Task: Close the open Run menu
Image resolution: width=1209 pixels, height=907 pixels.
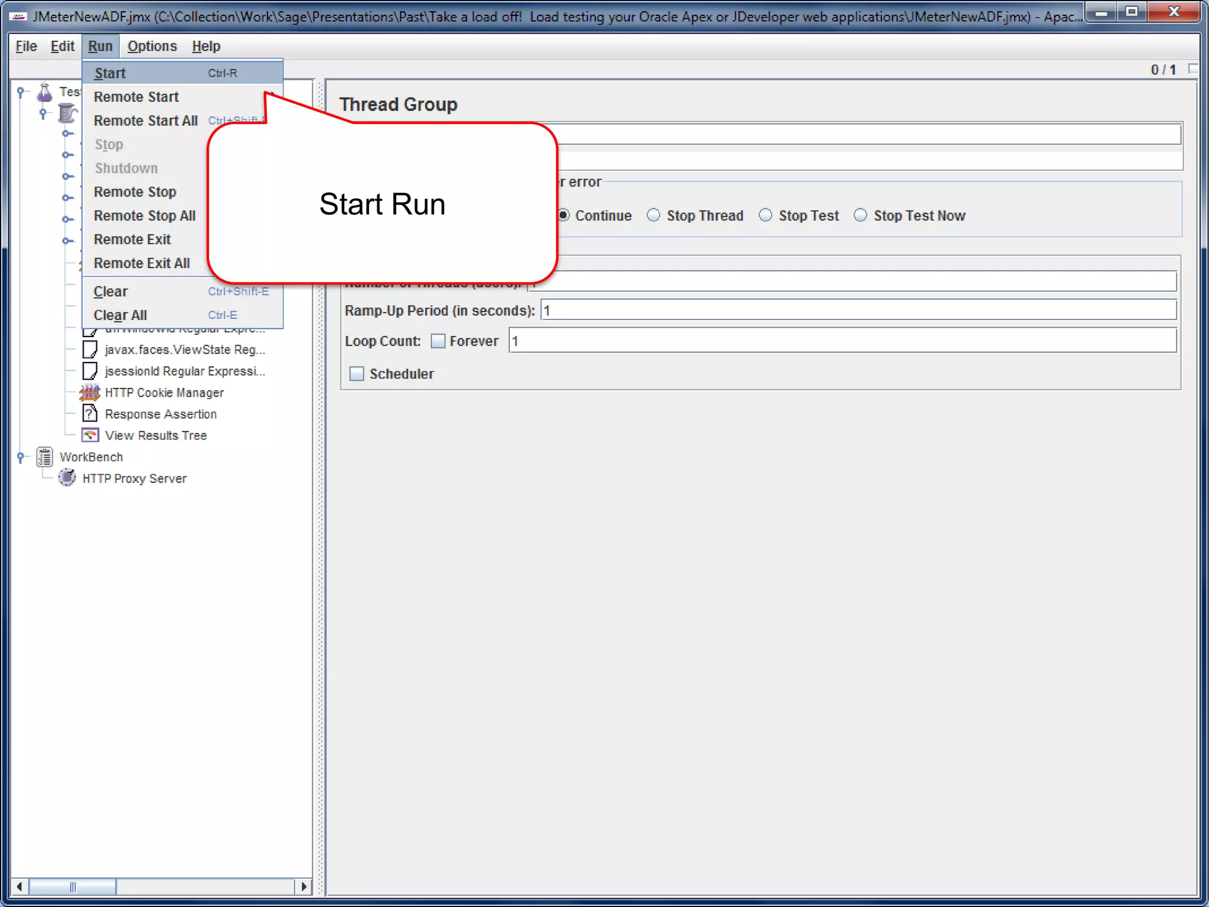Action: tap(100, 46)
